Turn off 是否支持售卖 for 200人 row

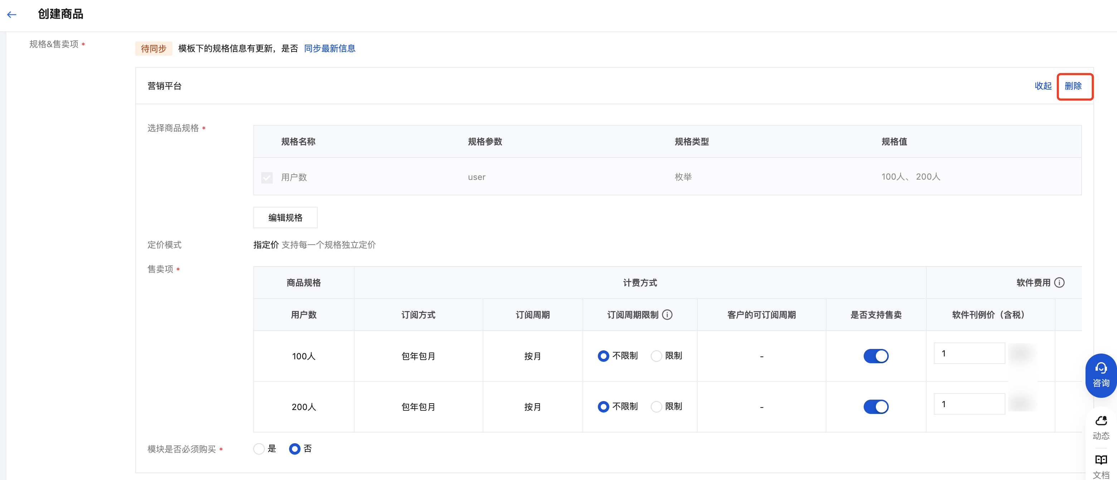point(875,406)
